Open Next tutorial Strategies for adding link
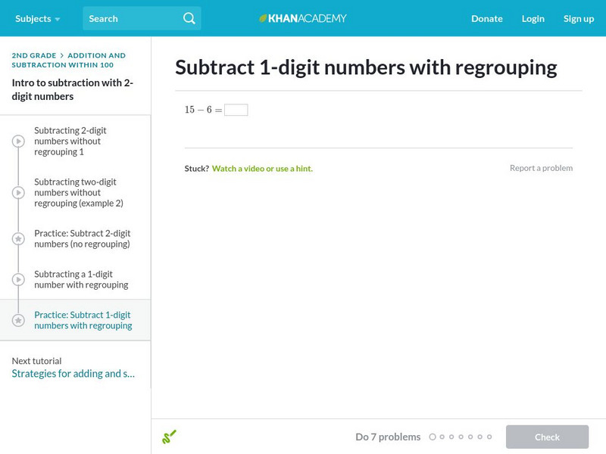606x454 pixels. point(73,374)
